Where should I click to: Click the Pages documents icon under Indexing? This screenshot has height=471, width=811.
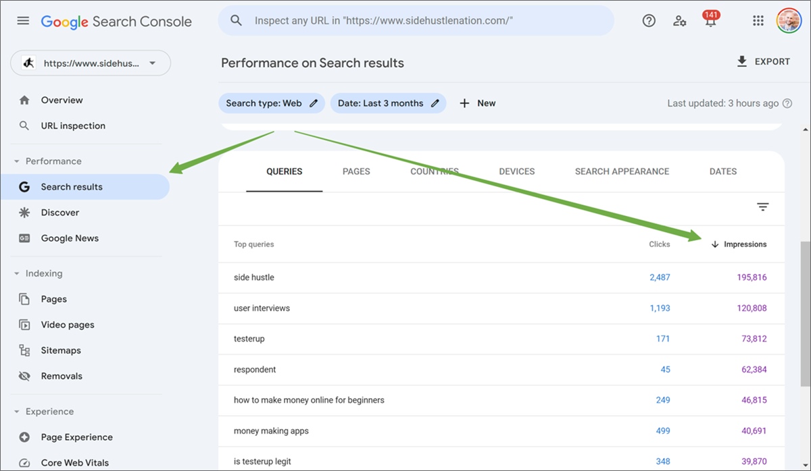(x=24, y=299)
